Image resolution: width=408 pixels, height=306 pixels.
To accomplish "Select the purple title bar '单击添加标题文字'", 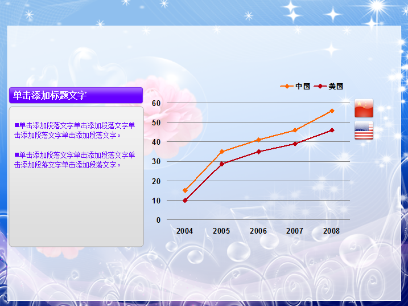I will coord(76,95).
